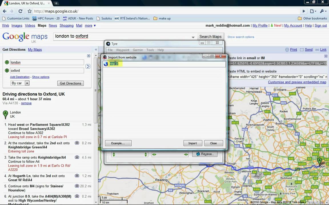Open Other bookmarks folder
The width and height of the screenshot is (329, 205).
tap(312, 19)
